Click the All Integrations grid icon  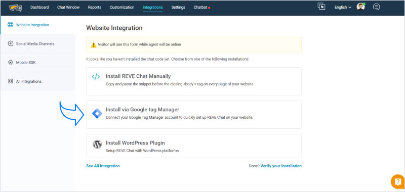tap(10, 81)
